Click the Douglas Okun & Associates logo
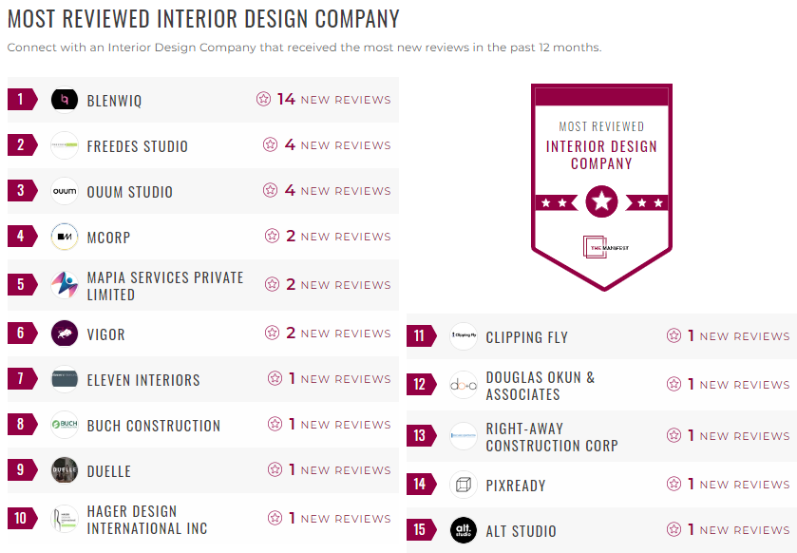Image resolution: width=797 pixels, height=553 pixels. (x=463, y=384)
